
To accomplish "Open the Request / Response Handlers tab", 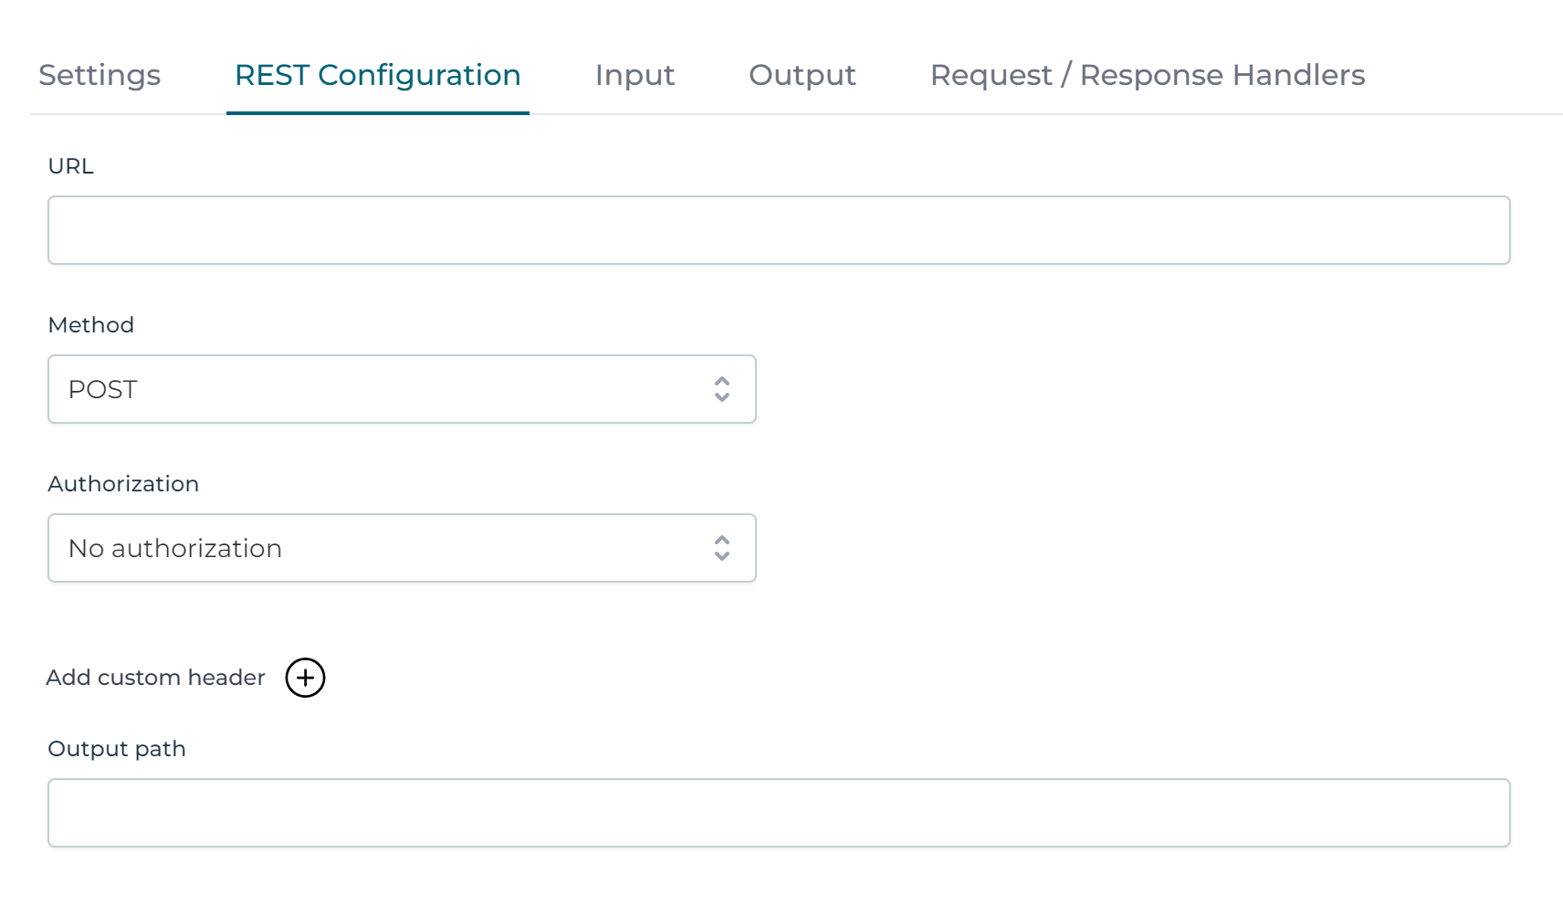I will [x=1148, y=75].
